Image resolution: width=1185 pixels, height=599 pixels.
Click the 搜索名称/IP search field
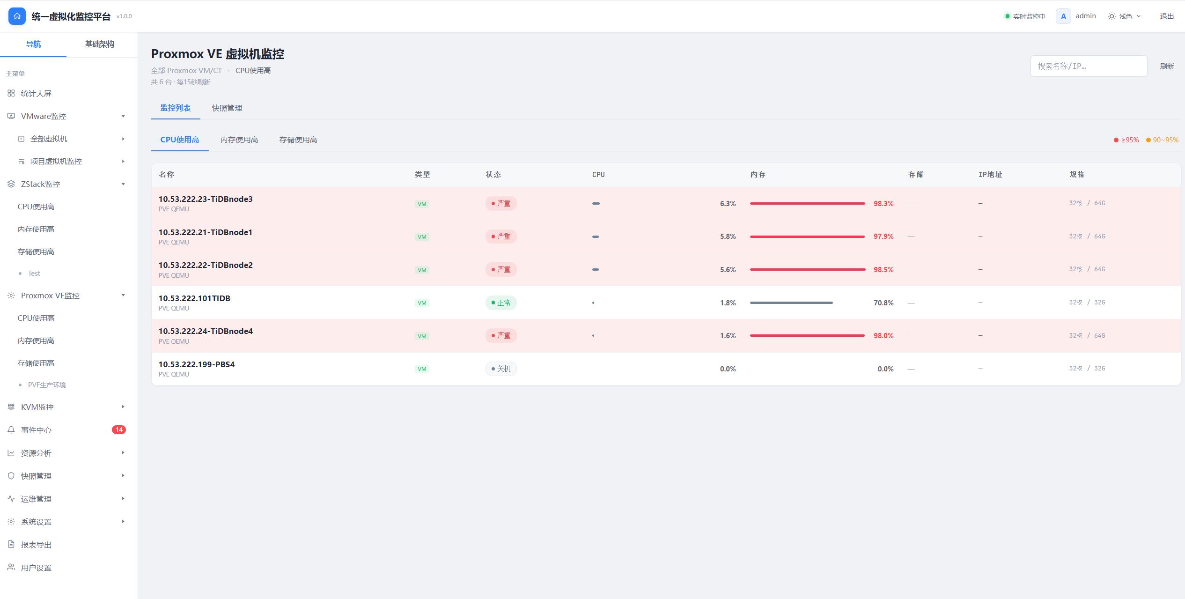(1089, 66)
